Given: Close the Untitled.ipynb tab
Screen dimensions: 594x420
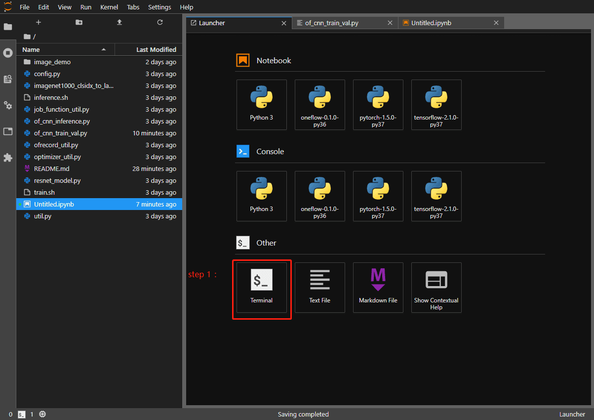Looking at the screenshot, I should (x=496, y=23).
